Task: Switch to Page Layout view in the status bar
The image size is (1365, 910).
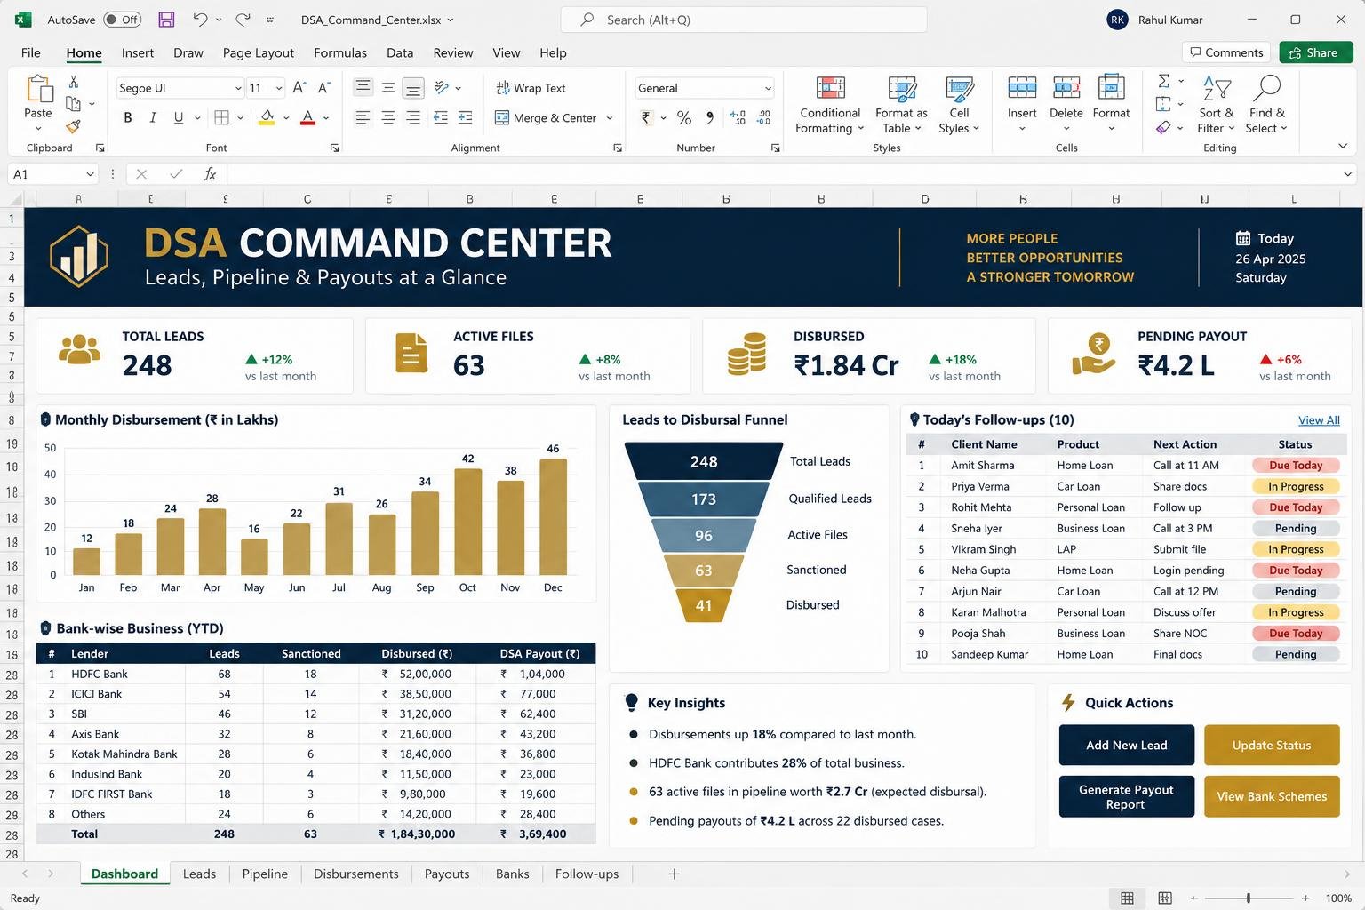Action: click(1165, 898)
